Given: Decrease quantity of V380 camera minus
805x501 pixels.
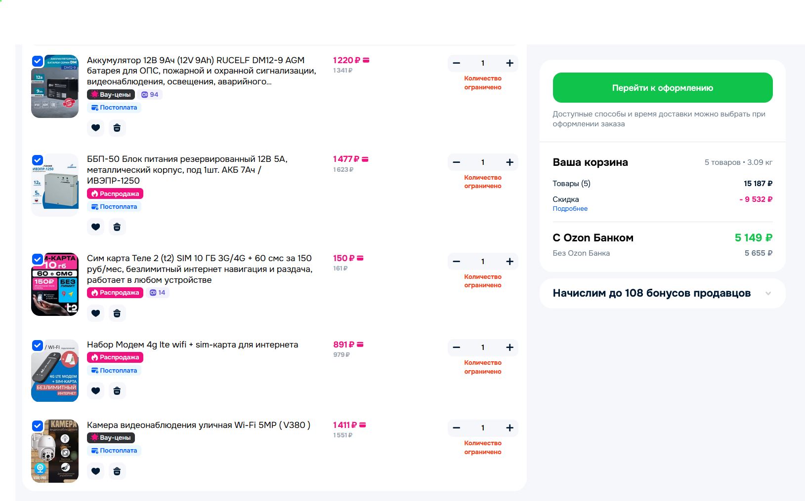Looking at the screenshot, I should coord(457,428).
